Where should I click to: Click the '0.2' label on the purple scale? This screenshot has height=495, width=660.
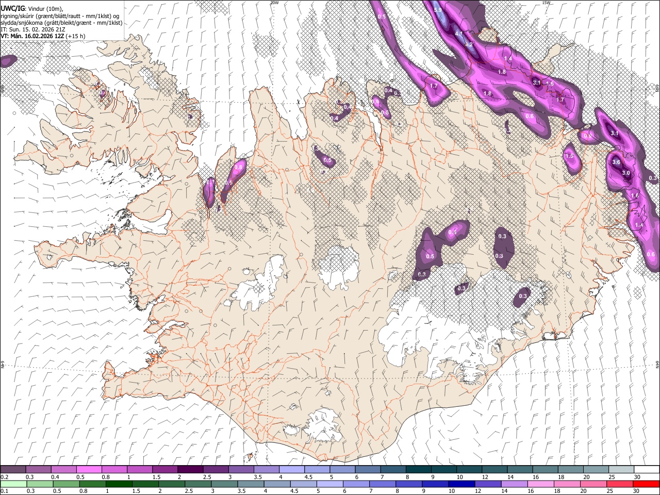click(x=5, y=477)
